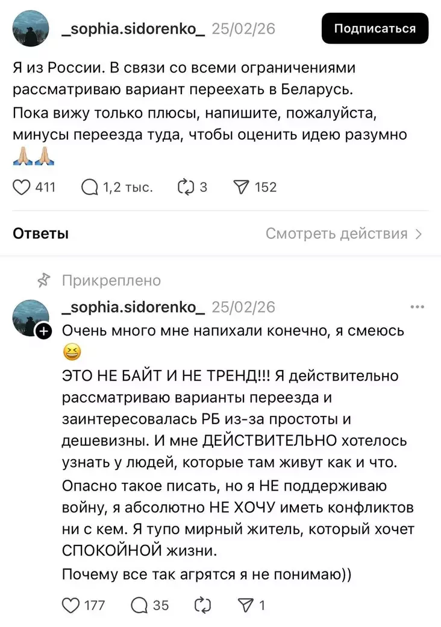This screenshot has height=627, width=441.
Task: Share the pinned reply via send icon
Action: (246, 605)
